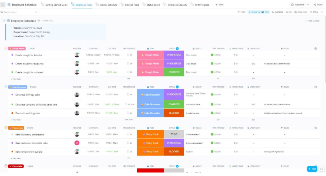326x176 pixels.
Task: Collapse the Dough Maker group
Action: [6, 48]
